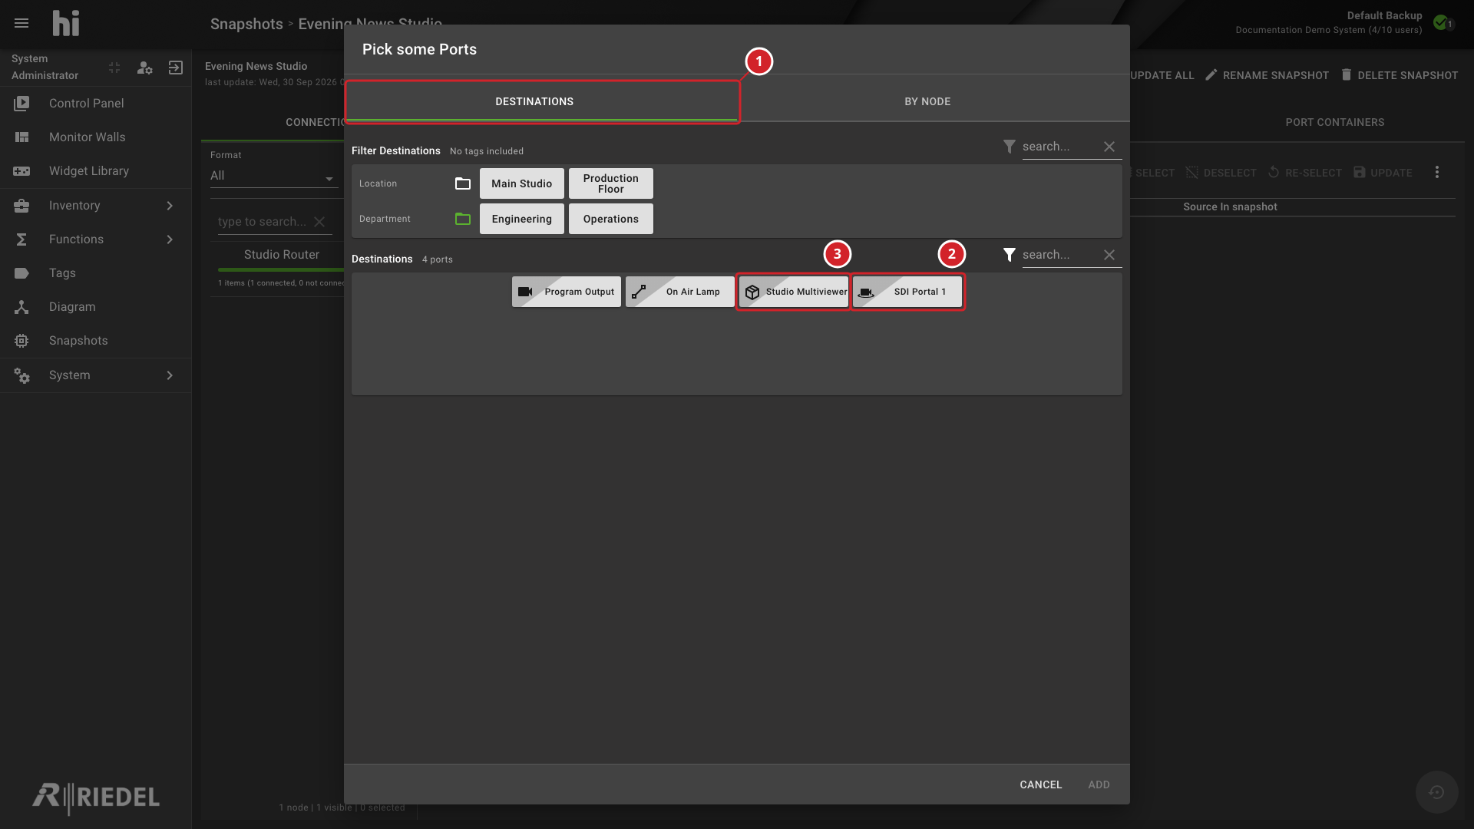Image resolution: width=1474 pixels, height=829 pixels.
Task: Select the Program Output destination port
Action: point(567,292)
